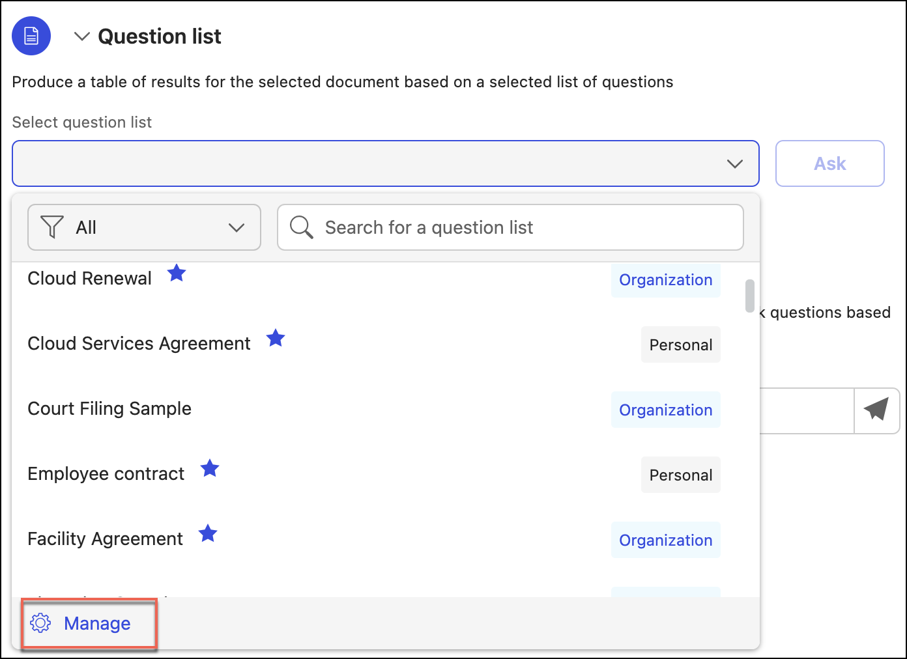Click the blue document icon beside Question list
The image size is (907, 659).
coord(31,36)
